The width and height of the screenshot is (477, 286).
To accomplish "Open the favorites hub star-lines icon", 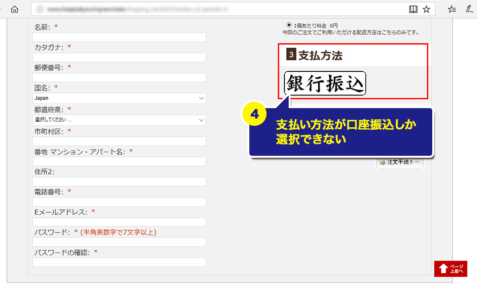I will (x=452, y=9).
